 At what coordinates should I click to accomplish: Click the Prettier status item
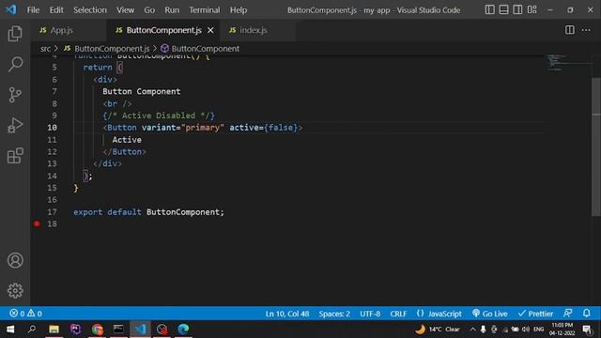coord(535,314)
